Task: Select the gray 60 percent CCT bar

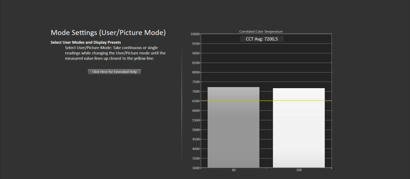Action: [x=234, y=127]
